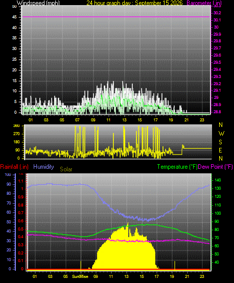
Task: Click the "29.5" value on the barometer axis
Action: [x=217, y=62]
